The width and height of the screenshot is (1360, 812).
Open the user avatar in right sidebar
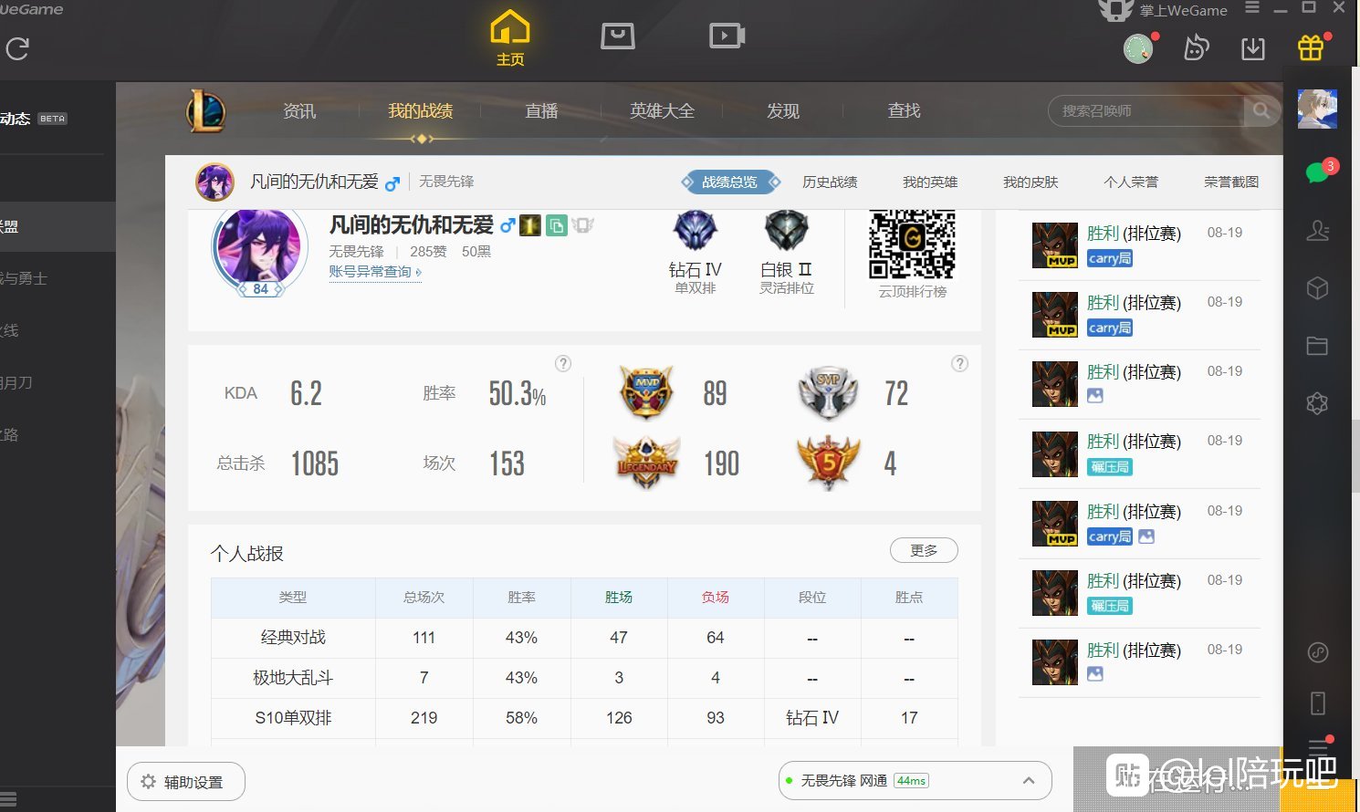click(x=1317, y=109)
